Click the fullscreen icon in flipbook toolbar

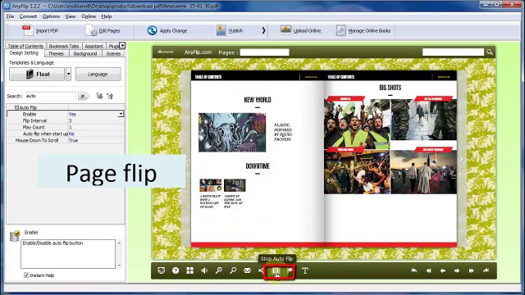(x=162, y=270)
